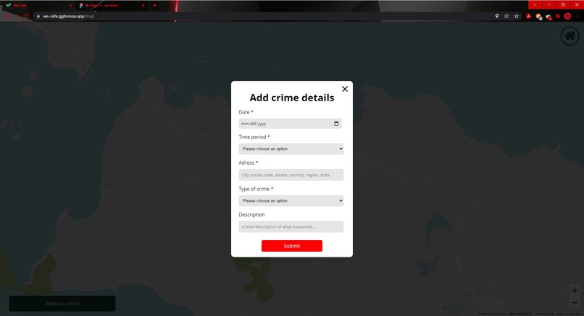Switch to the We Safe tab
Image resolution: width=584 pixels, height=316 pixels.
38,5
